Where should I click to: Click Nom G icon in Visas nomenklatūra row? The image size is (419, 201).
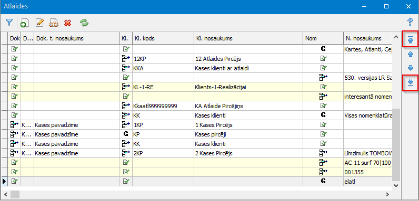pos(323,115)
